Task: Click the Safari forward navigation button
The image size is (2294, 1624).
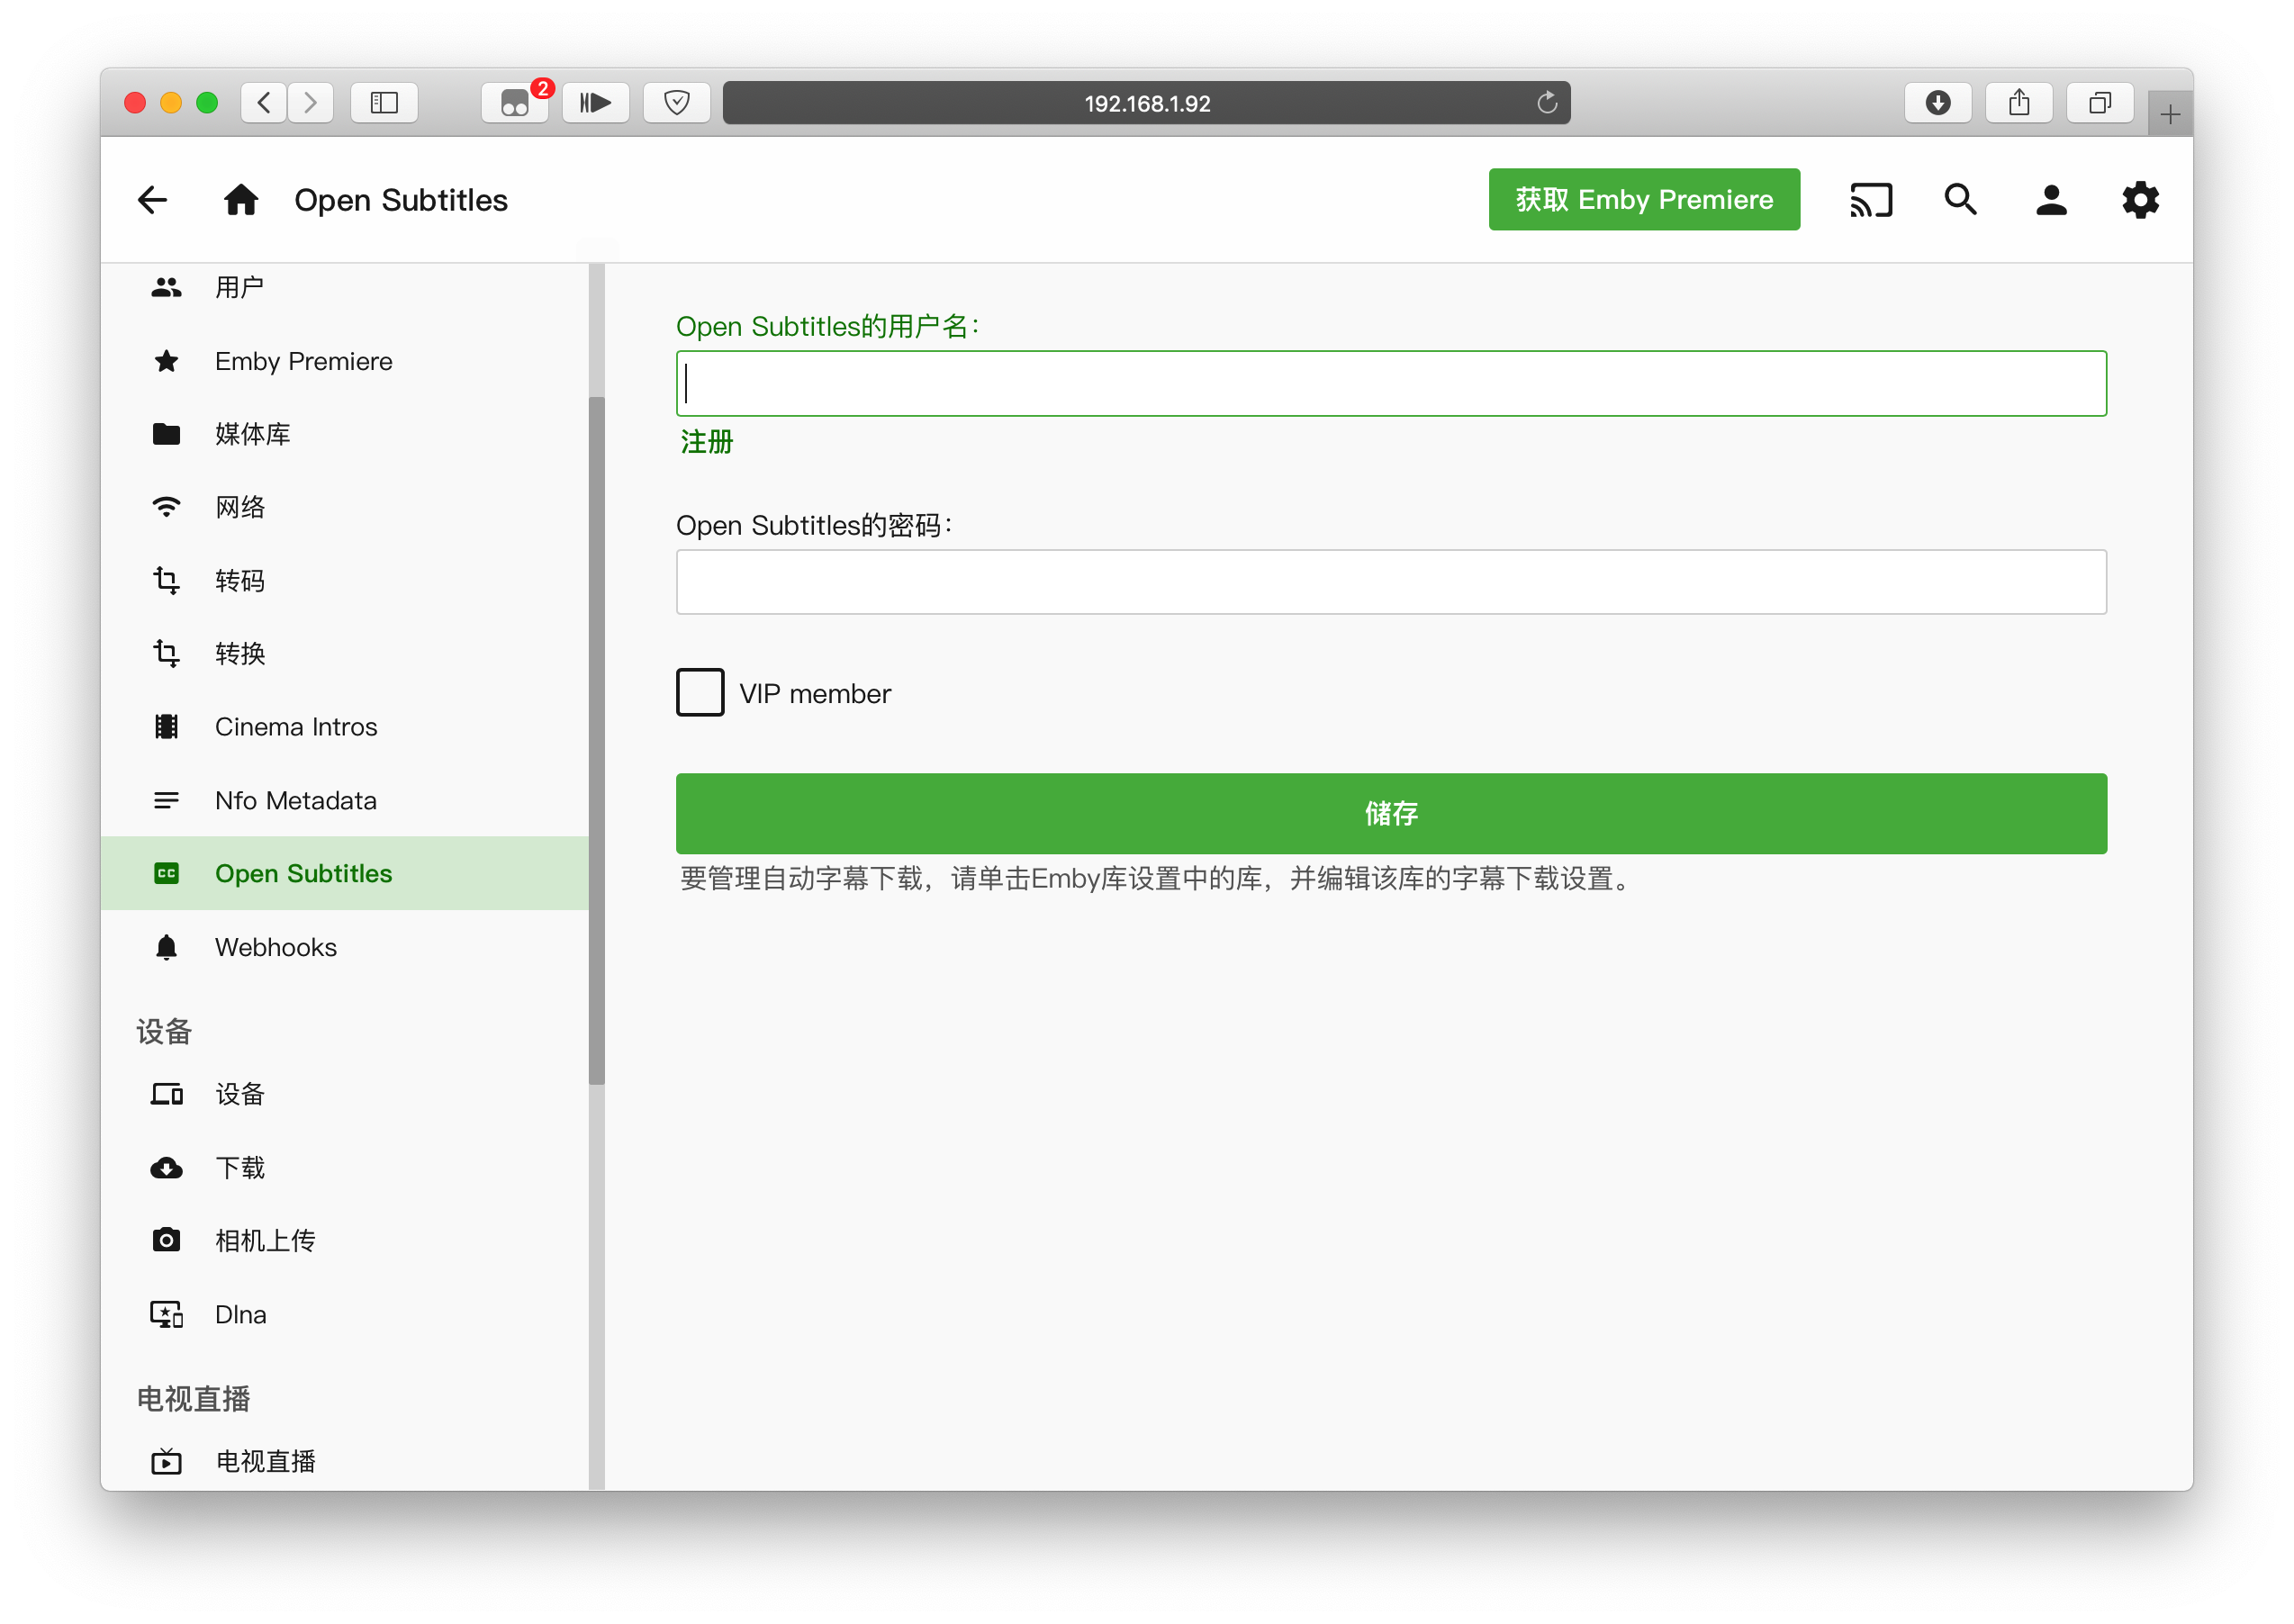Action: pyautogui.click(x=311, y=102)
